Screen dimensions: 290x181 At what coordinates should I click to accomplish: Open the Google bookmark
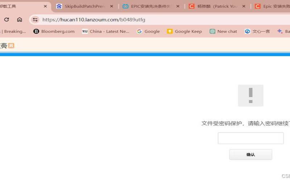pyautogui.click(x=148, y=31)
